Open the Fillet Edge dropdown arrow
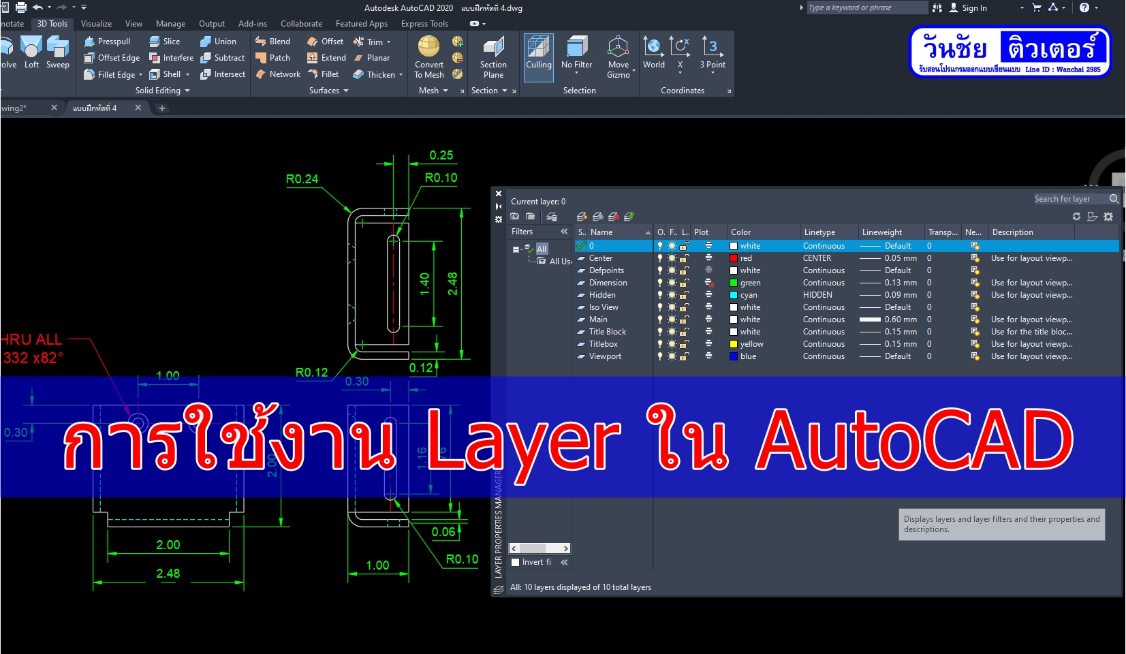 point(140,75)
